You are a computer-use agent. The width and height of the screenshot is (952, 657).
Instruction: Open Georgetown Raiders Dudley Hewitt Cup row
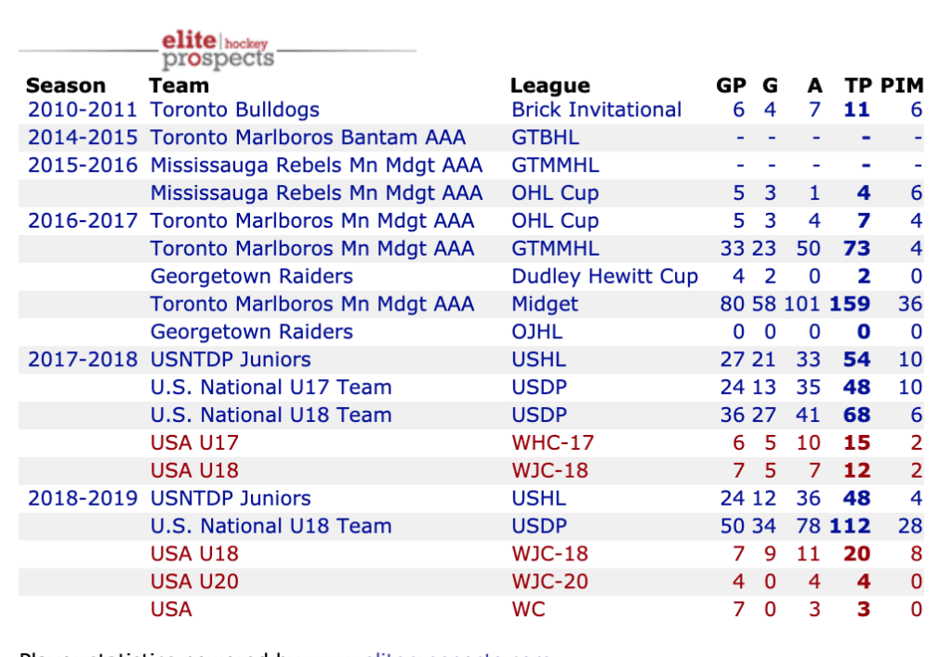coord(251,277)
